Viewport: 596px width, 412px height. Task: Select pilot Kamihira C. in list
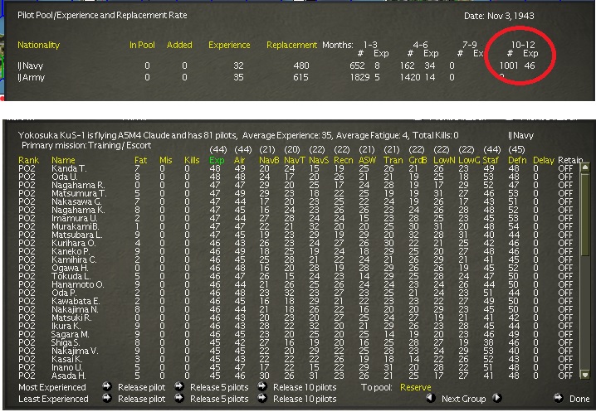coord(74,259)
